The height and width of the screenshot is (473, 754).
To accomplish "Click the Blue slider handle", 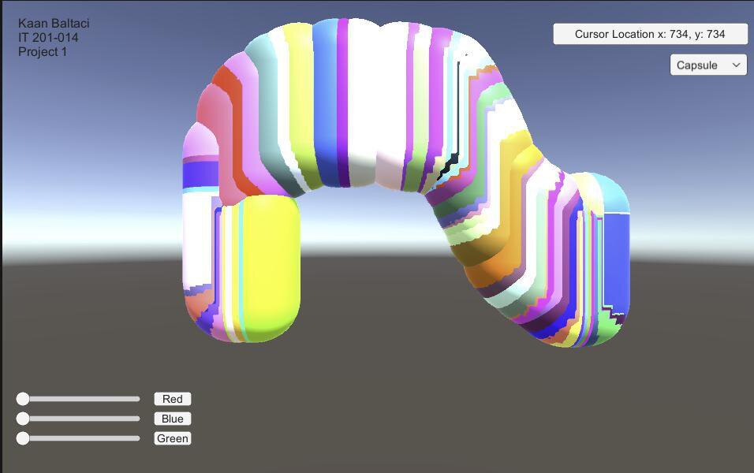I will click(x=23, y=419).
